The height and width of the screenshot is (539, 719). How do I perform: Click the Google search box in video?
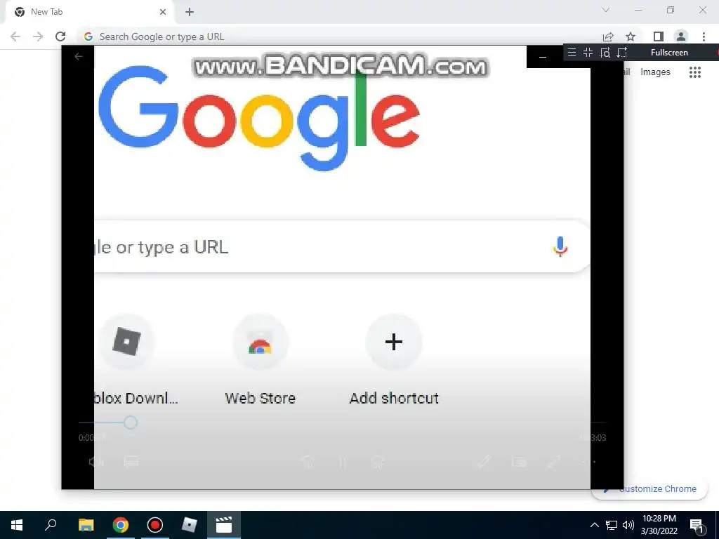click(342, 246)
